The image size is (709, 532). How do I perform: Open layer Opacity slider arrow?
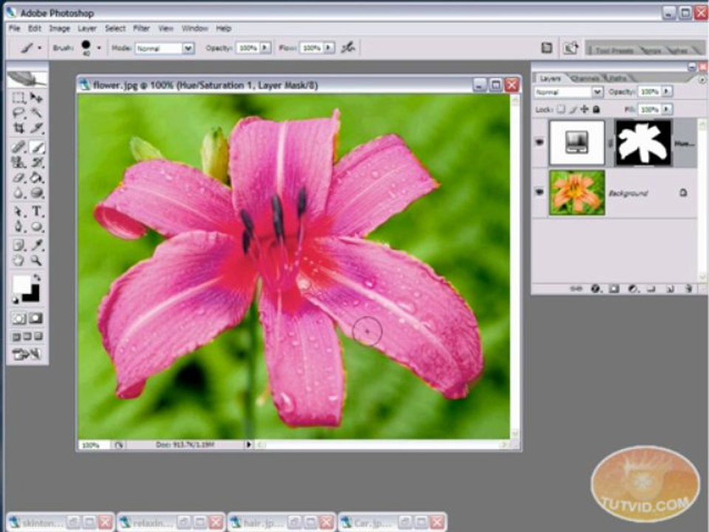point(666,92)
